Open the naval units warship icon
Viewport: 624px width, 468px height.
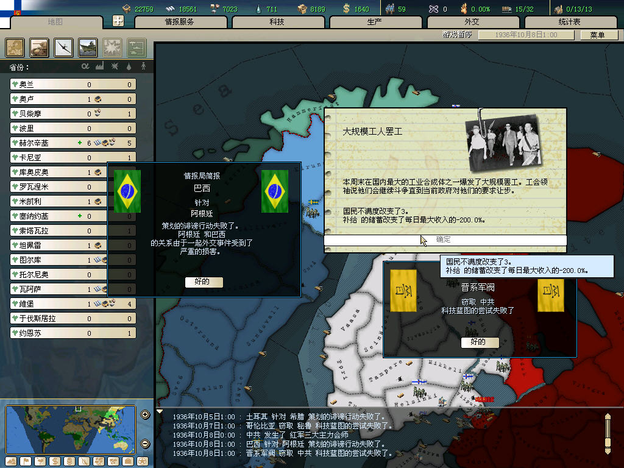pos(88,48)
